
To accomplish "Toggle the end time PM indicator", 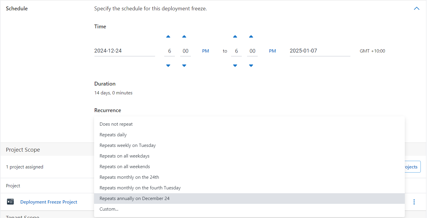I will pyautogui.click(x=272, y=51).
